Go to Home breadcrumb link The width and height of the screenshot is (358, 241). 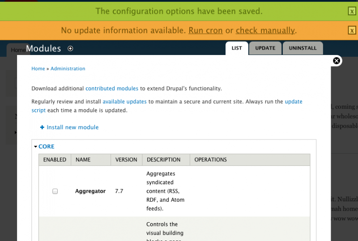pos(38,69)
